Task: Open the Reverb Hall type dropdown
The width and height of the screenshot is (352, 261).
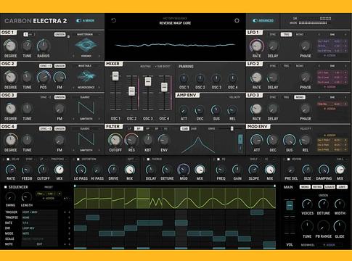Action: pos(342,159)
